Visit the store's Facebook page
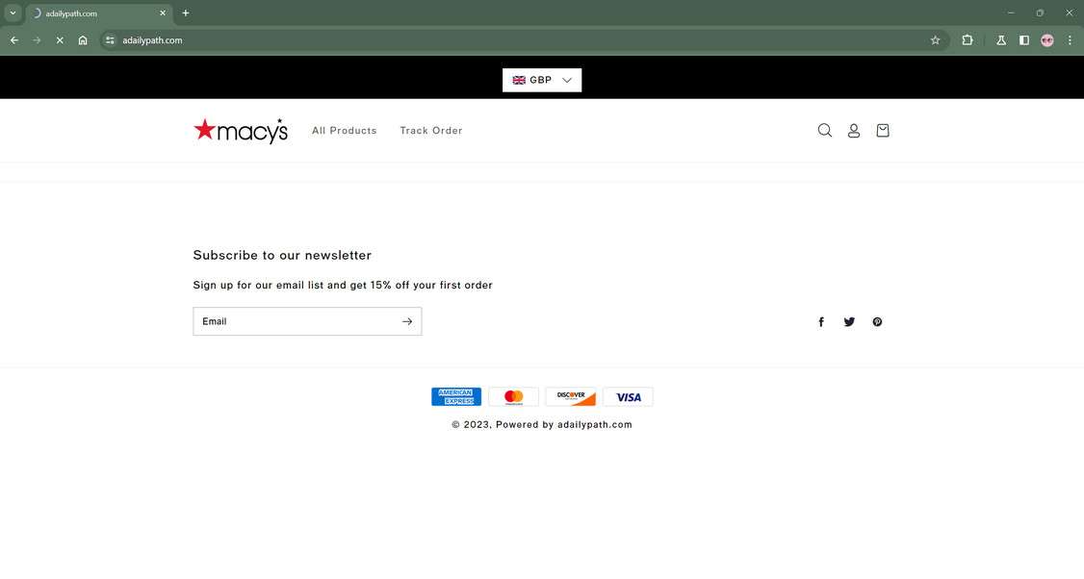 coord(820,321)
